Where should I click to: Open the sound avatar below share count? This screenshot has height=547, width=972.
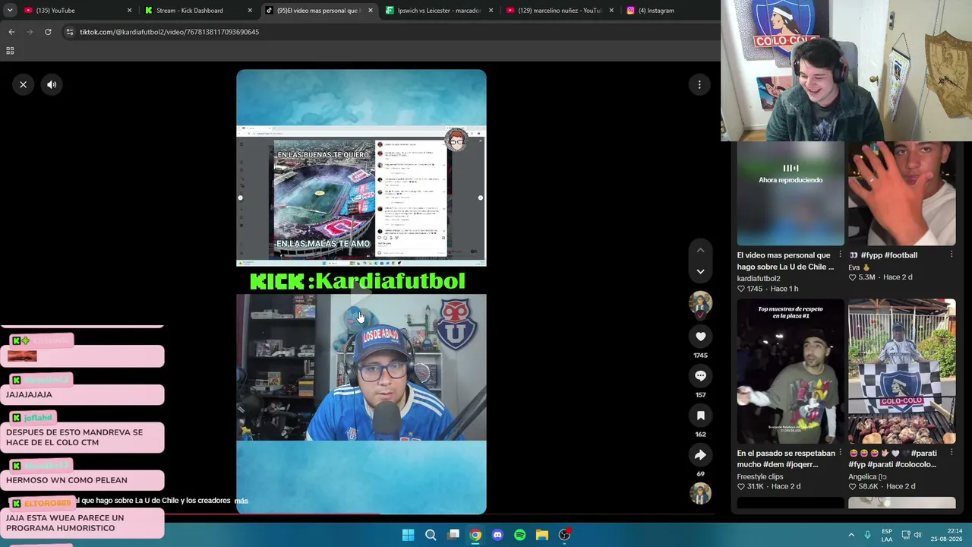point(700,493)
